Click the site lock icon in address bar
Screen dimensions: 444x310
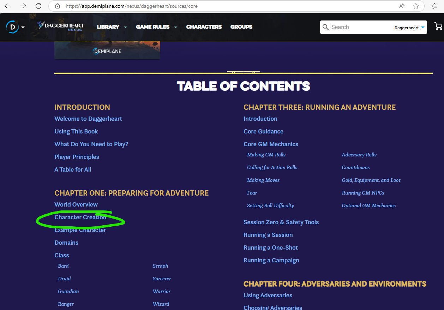[x=58, y=6]
